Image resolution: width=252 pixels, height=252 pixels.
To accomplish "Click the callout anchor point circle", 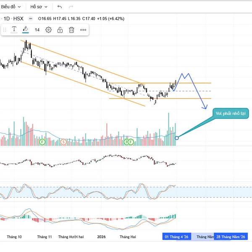I will pos(177,138).
